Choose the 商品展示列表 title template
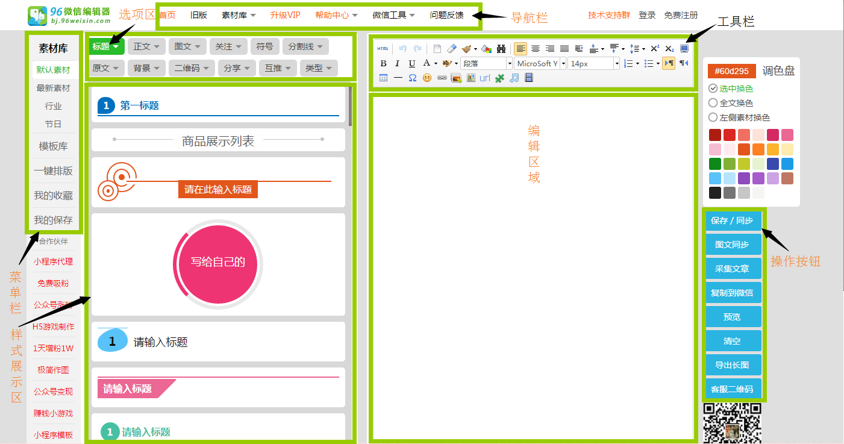Screen dimensions: 844x444 (x=218, y=140)
